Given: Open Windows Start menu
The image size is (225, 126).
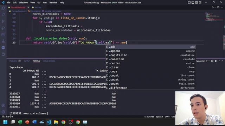Looking at the screenshot, I should pyautogui.click(x=5, y=122).
